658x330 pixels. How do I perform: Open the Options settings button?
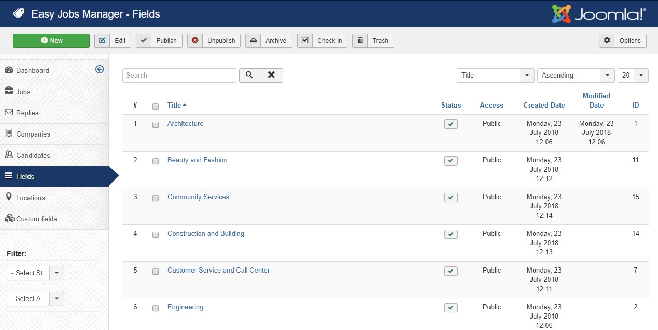623,41
